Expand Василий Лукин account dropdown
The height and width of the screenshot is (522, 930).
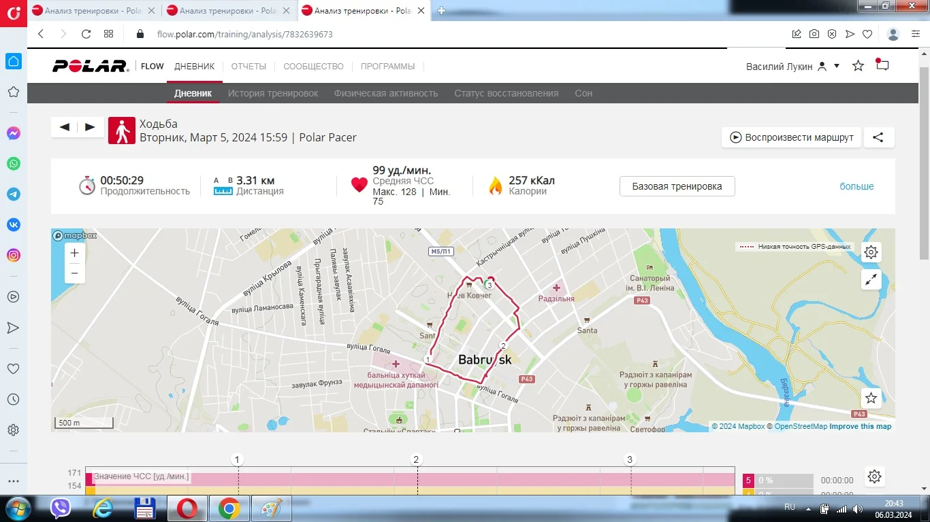[837, 66]
